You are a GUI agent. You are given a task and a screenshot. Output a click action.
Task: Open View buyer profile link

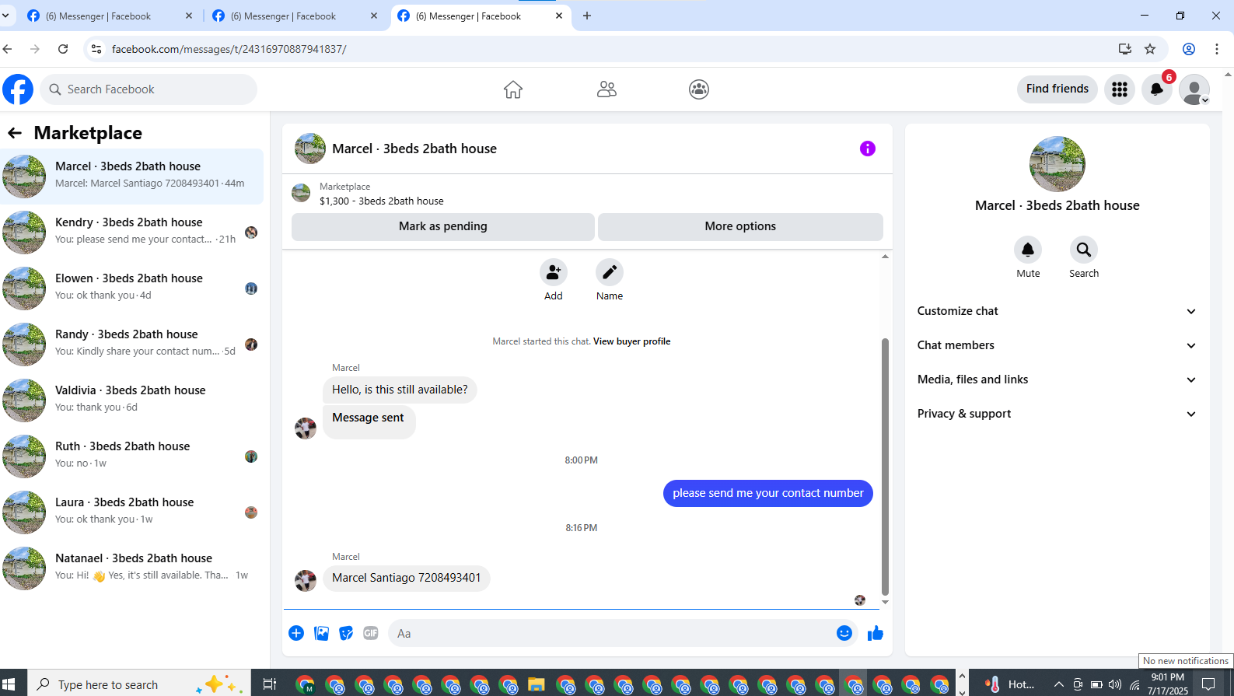coord(631,341)
